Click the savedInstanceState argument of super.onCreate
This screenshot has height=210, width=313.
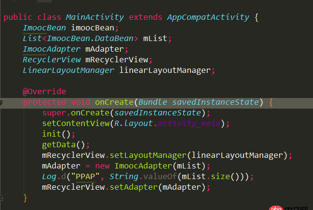coord(158,113)
